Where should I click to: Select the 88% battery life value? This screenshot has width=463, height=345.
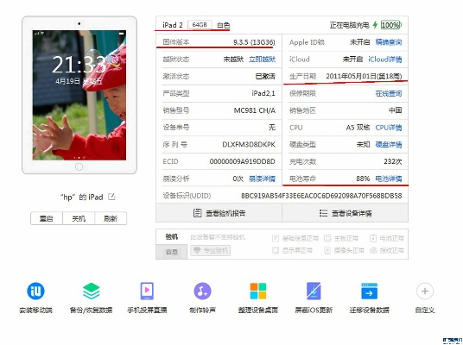point(363,179)
